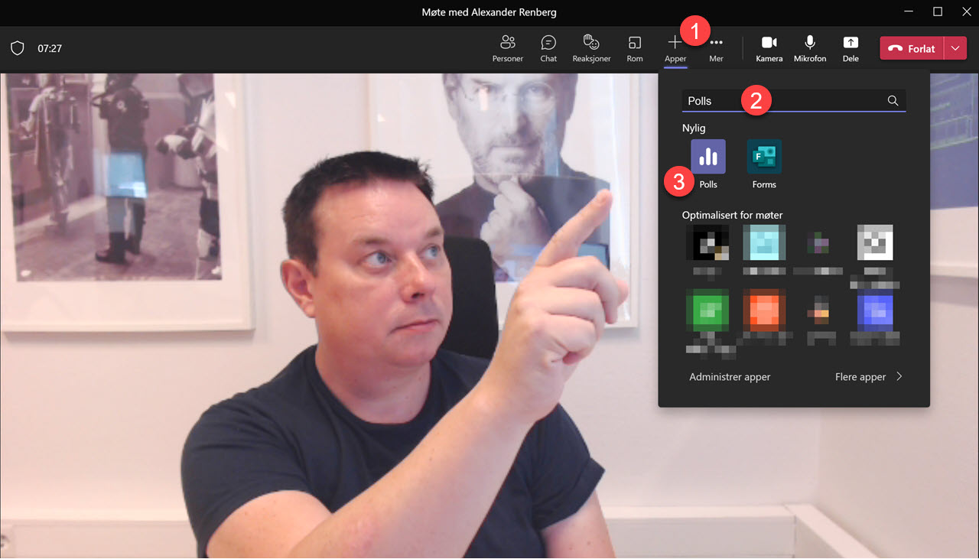The image size is (979, 559).
Task: Toggle video feed in the meeting window
Action: point(769,47)
